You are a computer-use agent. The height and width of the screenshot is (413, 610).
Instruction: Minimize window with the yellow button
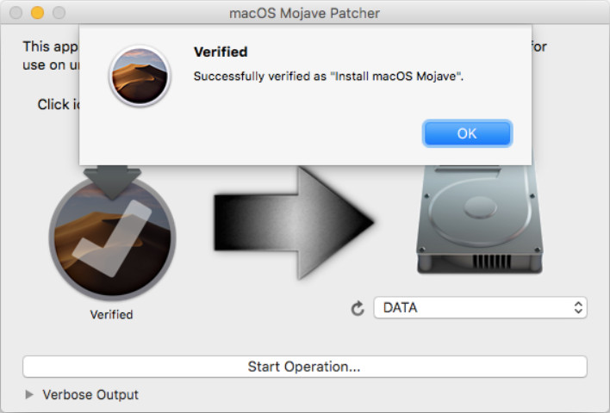click(37, 13)
